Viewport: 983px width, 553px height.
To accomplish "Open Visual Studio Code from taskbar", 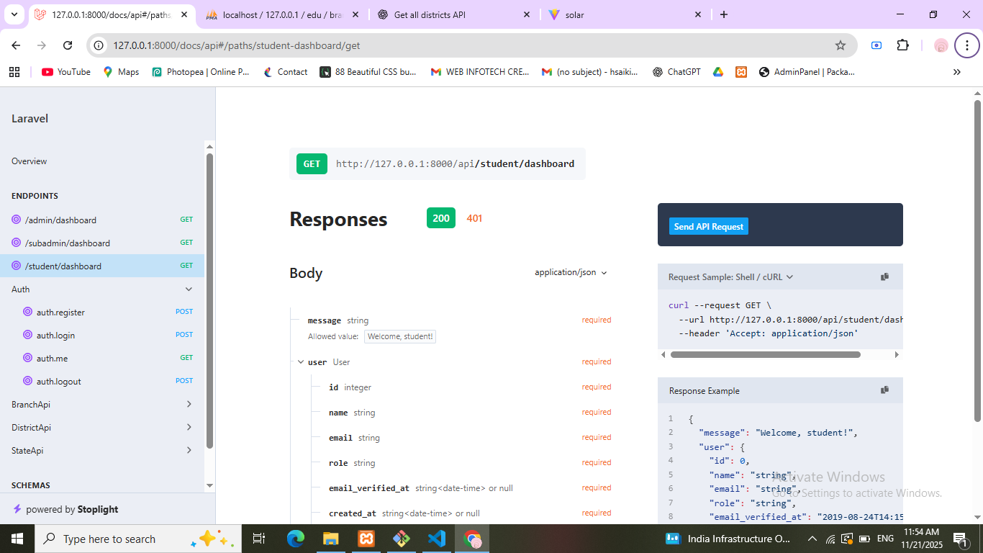I will 437,539.
